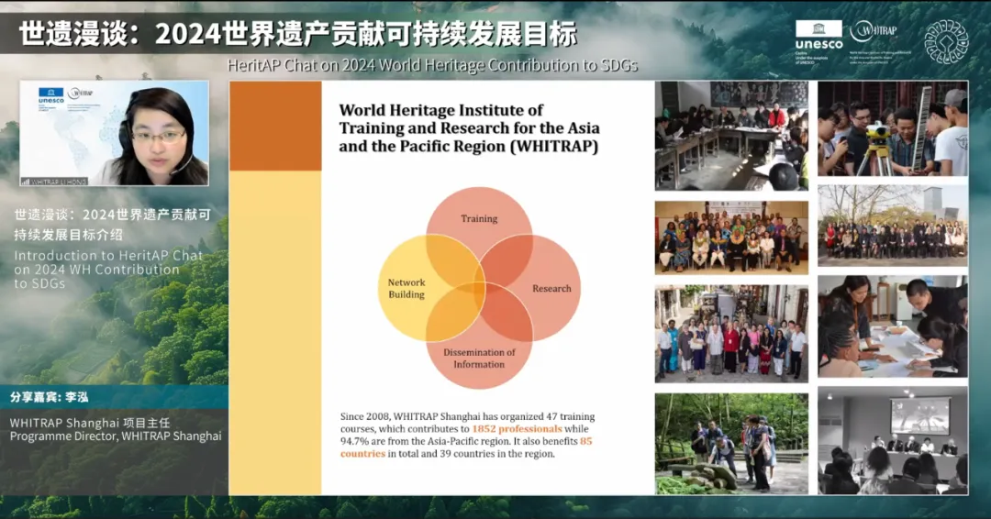Open the photo of people drawing at a table

pos(893,326)
